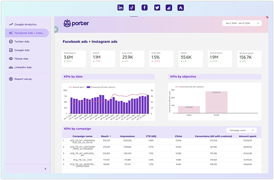Sort by Impressions column header
274x180 pixels.
(127, 136)
